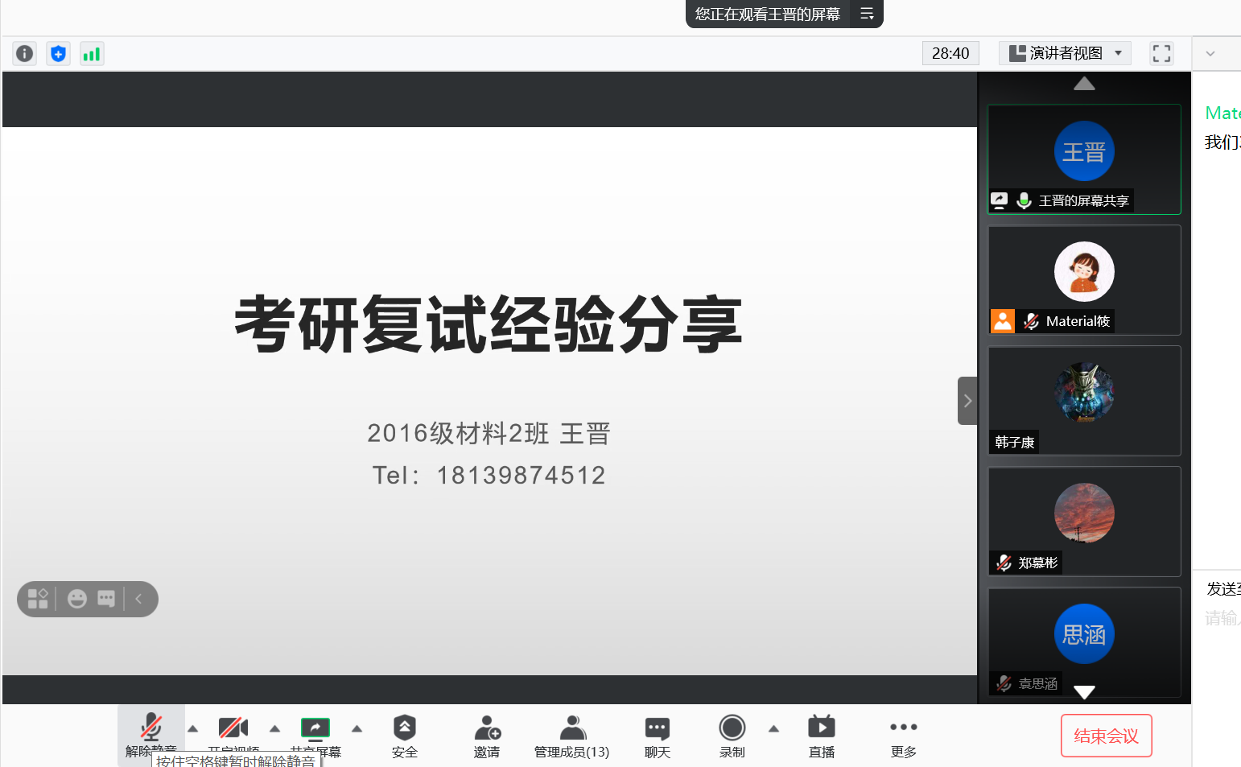Open the Invite (邀请) icon
Screen dimensions: 1241x767
click(x=487, y=736)
